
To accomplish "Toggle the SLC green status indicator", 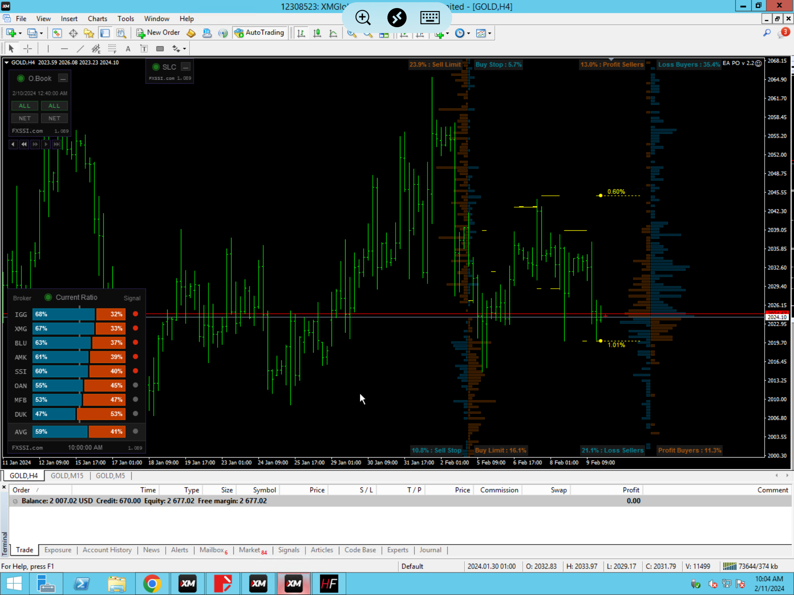I will [156, 67].
